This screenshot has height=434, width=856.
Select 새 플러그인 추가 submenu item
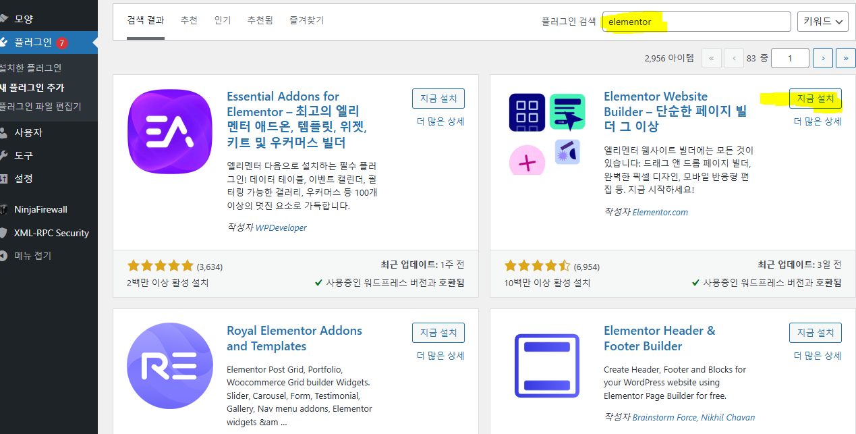pyautogui.click(x=32, y=87)
